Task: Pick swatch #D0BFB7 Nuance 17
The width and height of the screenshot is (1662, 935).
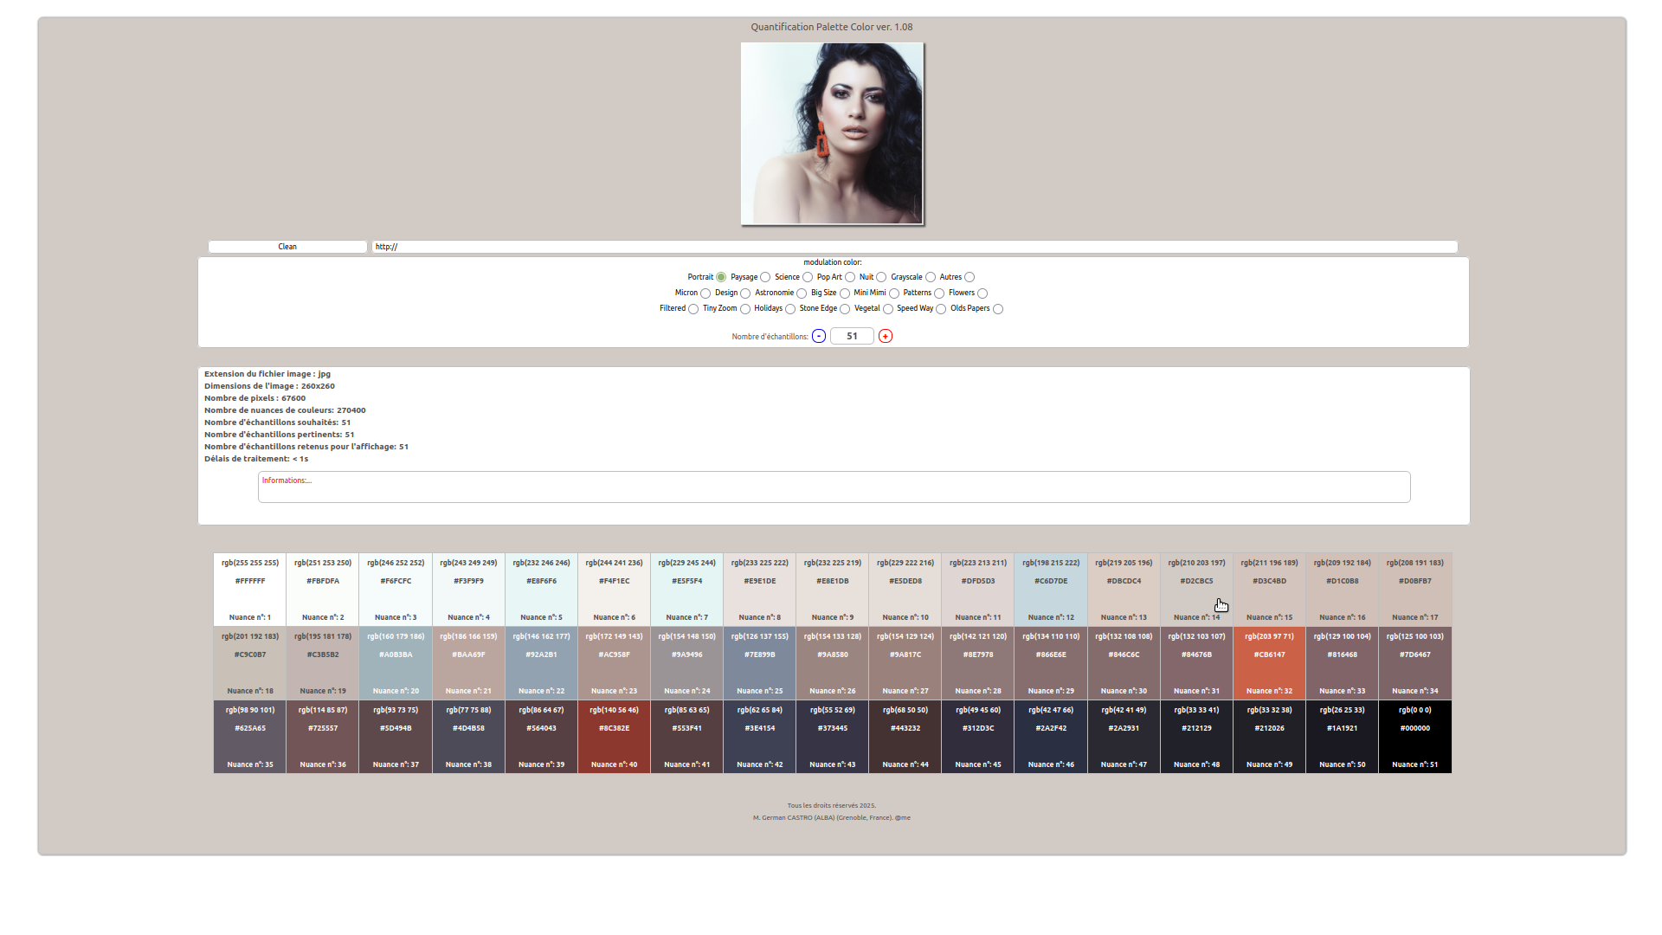Action: 1415,590
